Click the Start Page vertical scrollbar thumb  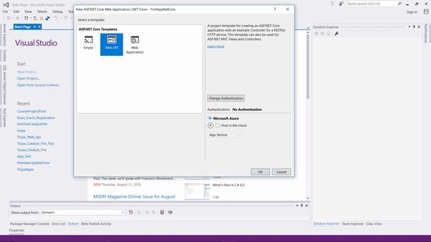pos(308,67)
